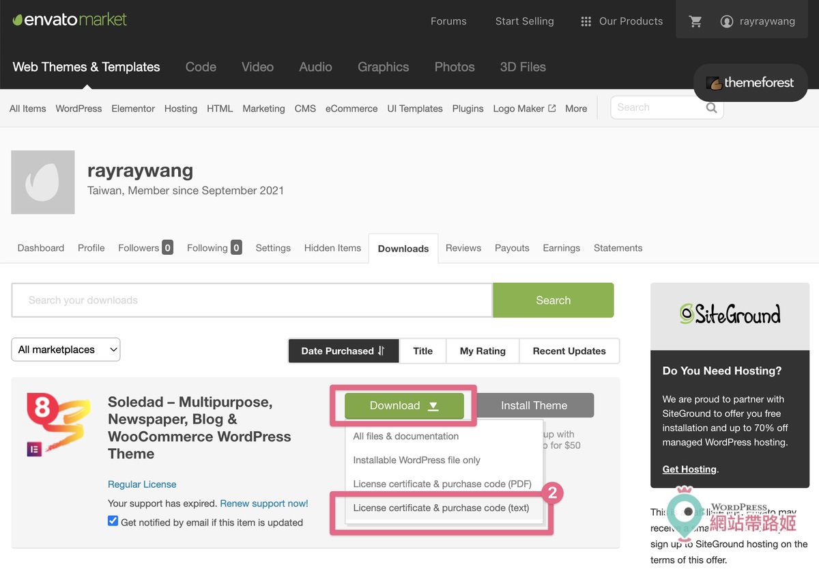Screen dimensions: 819x578
Task: Click the Soledad theme thumbnail
Action: pyautogui.click(x=58, y=425)
